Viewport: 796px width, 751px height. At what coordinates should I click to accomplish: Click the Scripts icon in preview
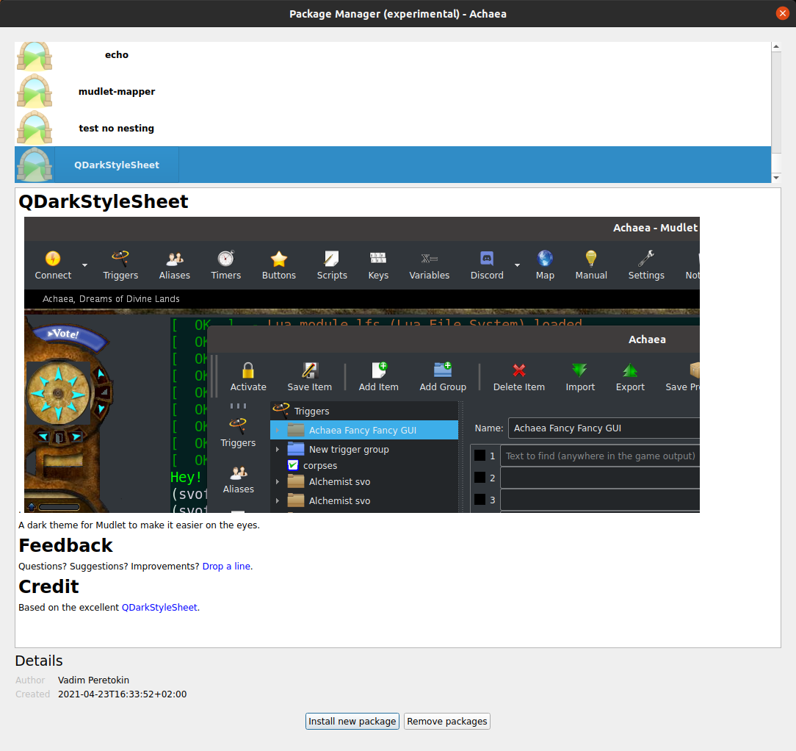pyautogui.click(x=331, y=259)
